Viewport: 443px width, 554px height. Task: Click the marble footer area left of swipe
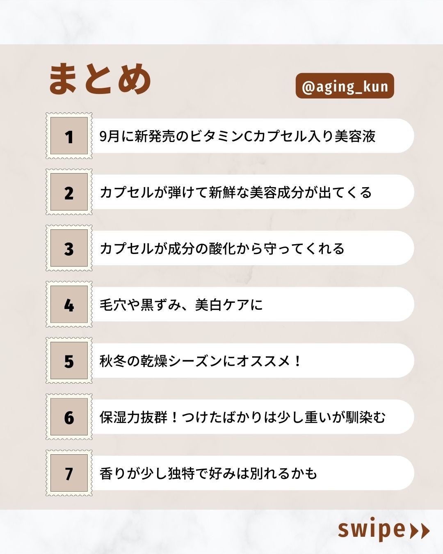pos(164,532)
